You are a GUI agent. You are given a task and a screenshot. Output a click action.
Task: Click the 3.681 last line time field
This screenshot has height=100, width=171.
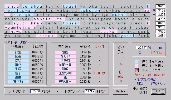160,36
